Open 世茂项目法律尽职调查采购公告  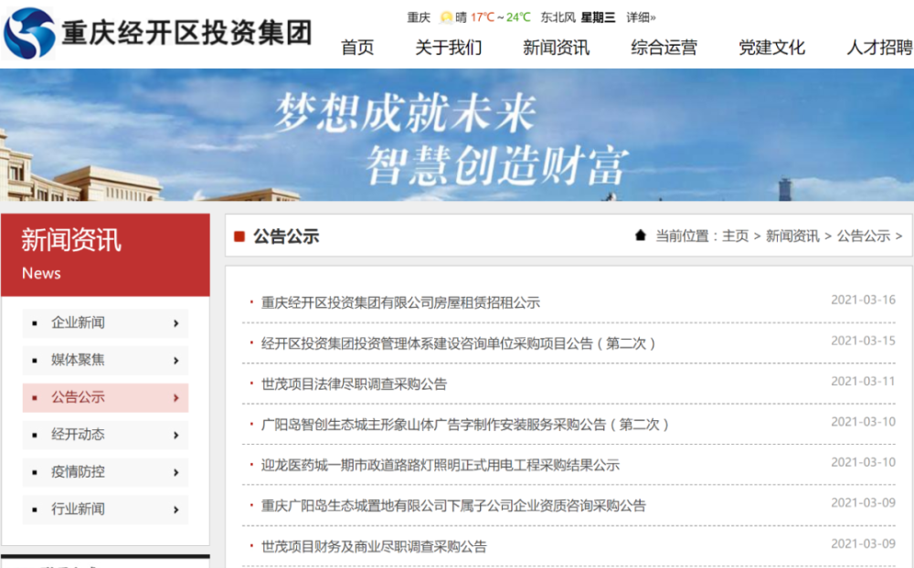click(x=354, y=384)
